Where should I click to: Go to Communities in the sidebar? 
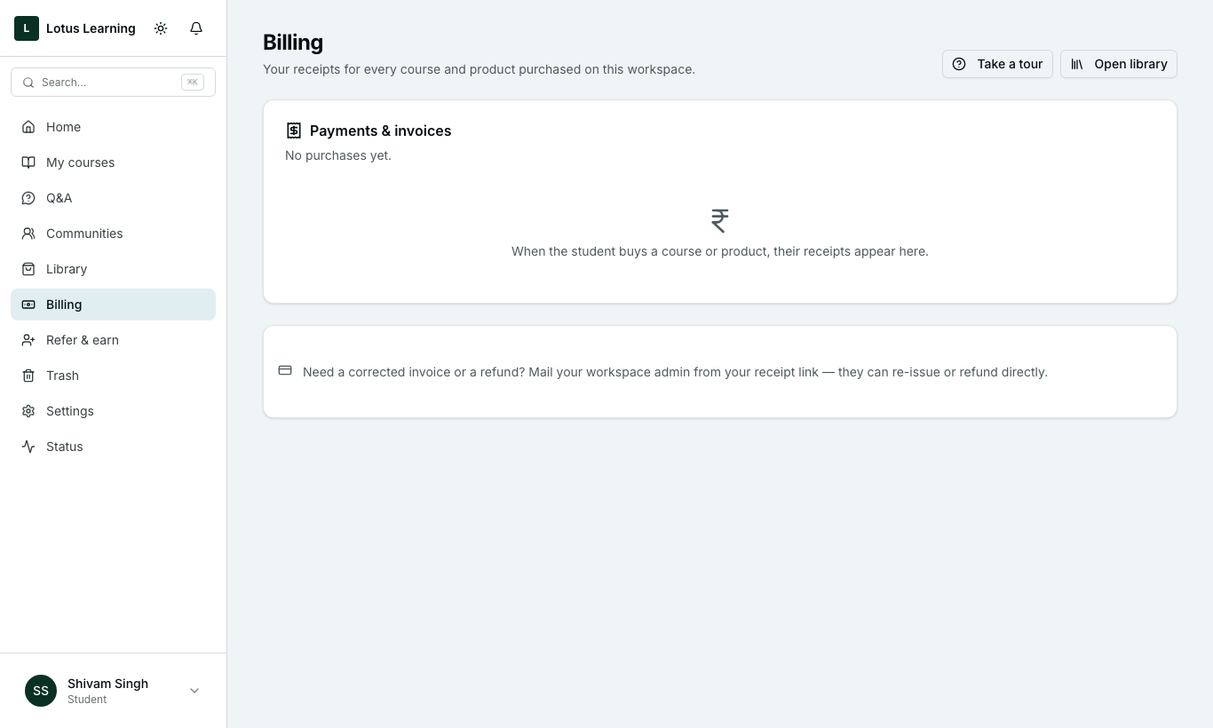click(x=113, y=233)
